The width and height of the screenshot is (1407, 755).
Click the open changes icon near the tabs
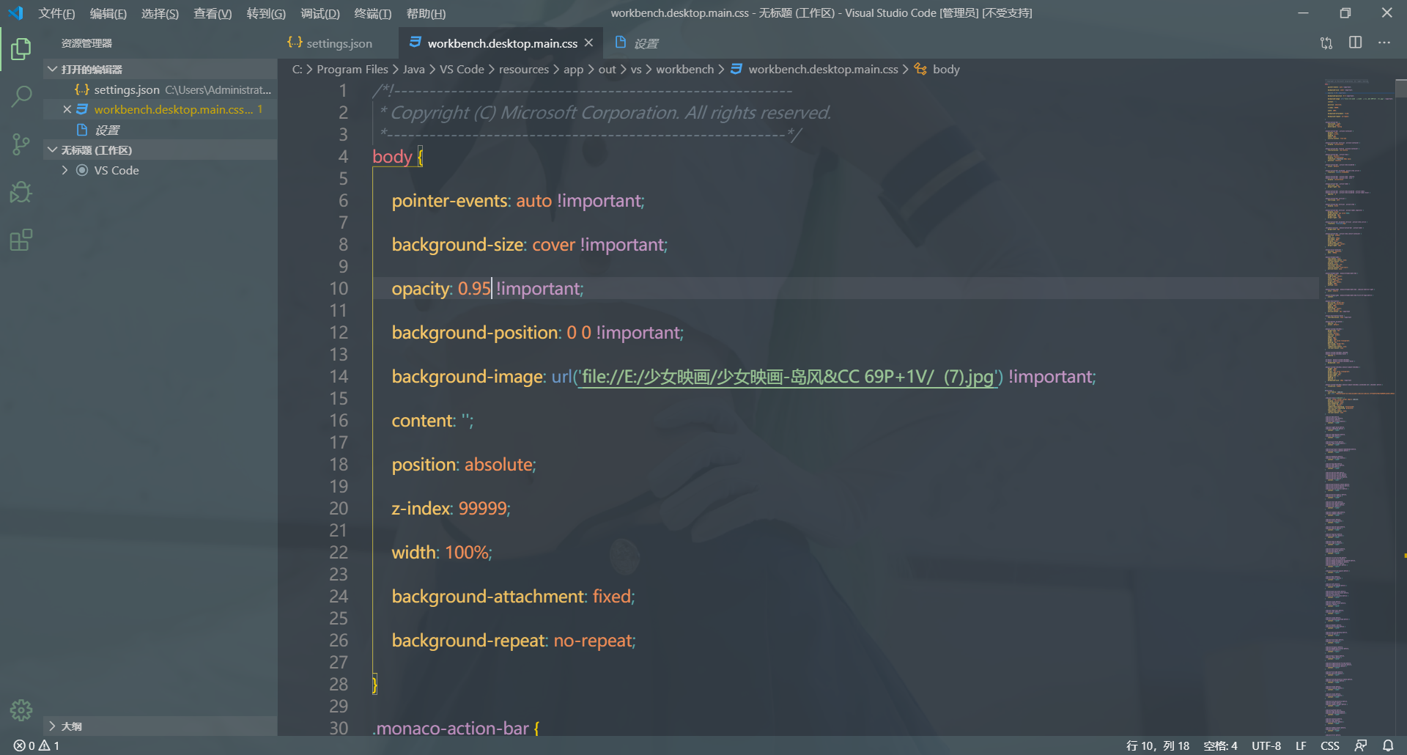1326,43
